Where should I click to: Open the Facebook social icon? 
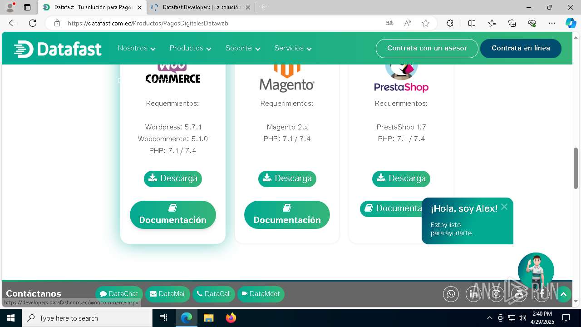pos(542,294)
